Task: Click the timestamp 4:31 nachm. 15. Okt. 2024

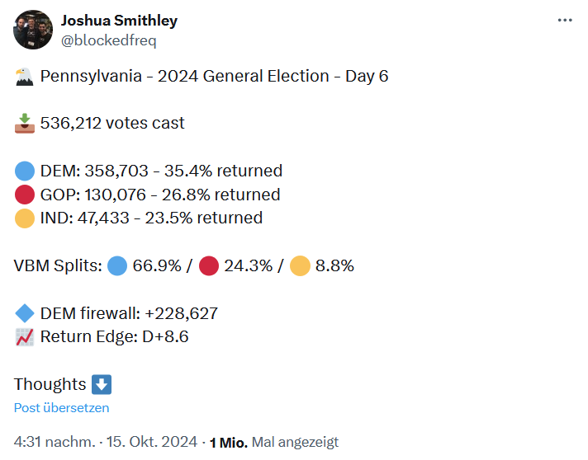Action: point(106,442)
